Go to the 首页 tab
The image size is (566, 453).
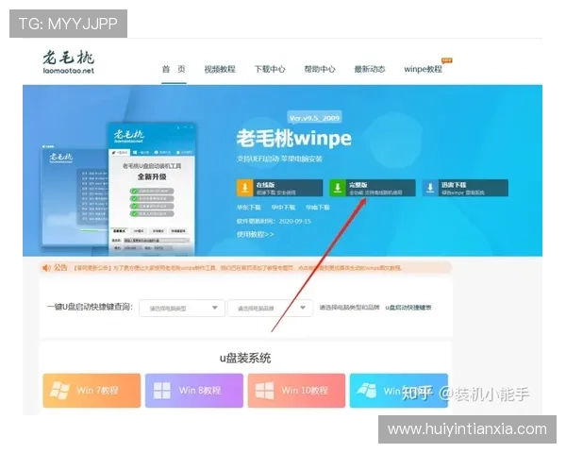tap(174, 69)
